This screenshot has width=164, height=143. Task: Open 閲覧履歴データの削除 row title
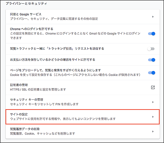click(x=25, y=129)
